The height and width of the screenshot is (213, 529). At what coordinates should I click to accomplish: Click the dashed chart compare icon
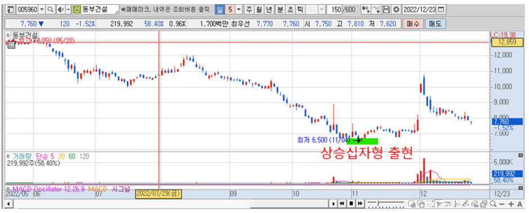(x=429, y=203)
